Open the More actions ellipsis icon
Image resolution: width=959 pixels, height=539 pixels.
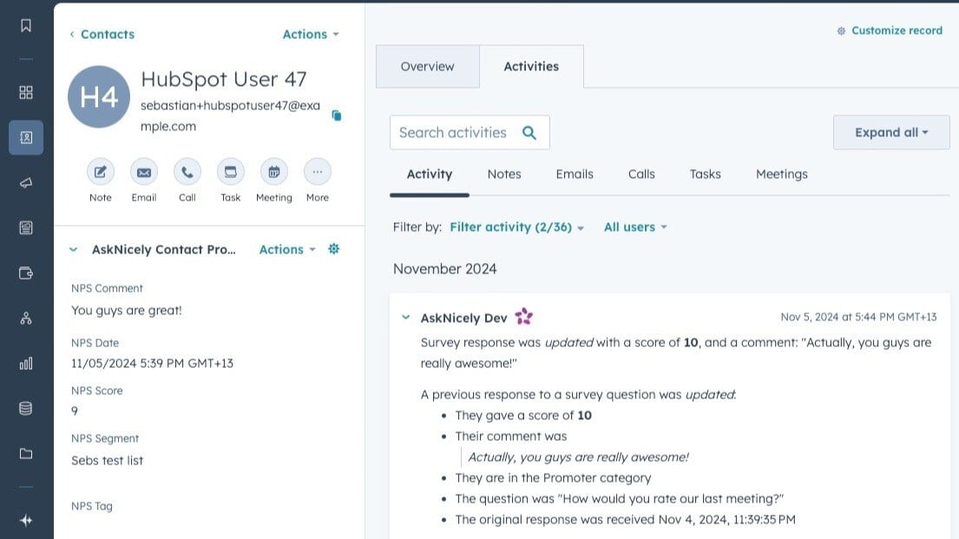pos(318,172)
